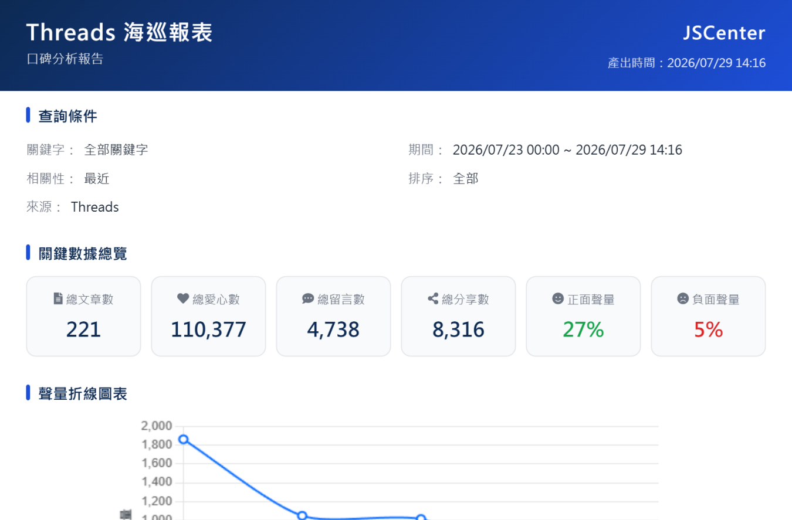Image resolution: width=792 pixels, height=520 pixels.
Task: Click the 關鍵數據總覽 section heading
Action: pyautogui.click(x=83, y=254)
